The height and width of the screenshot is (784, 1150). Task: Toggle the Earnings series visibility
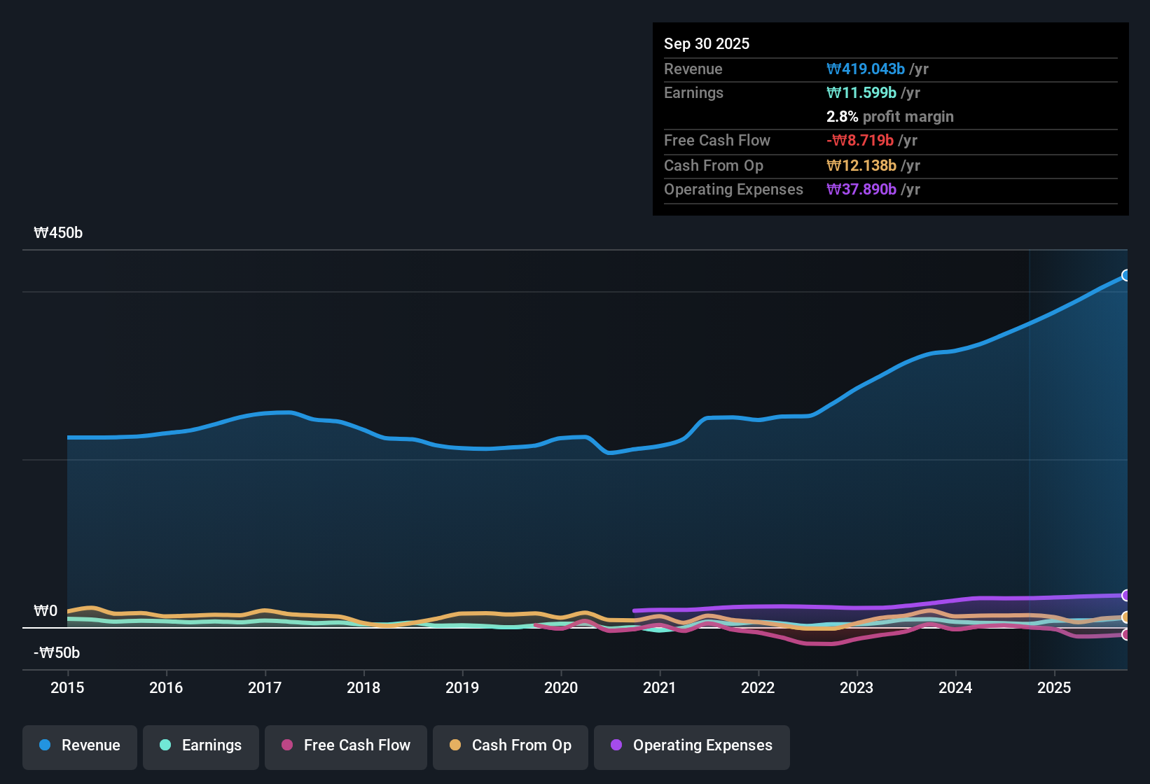pyautogui.click(x=200, y=745)
